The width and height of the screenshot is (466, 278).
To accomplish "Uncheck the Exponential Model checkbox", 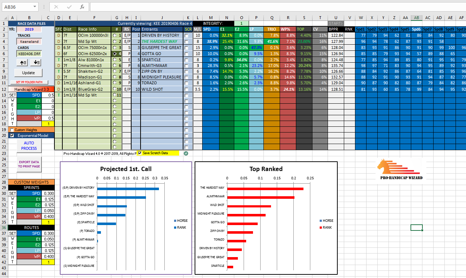I will coord(12,135).
